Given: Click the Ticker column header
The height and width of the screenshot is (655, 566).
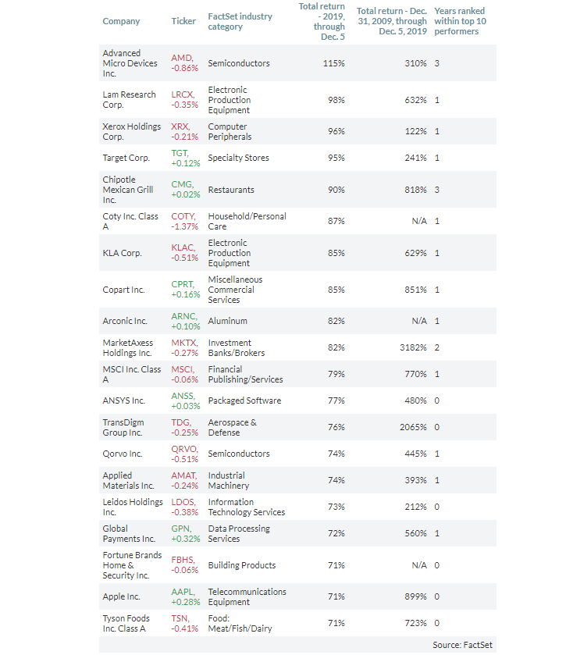Looking at the screenshot, I should pos(183,21).
